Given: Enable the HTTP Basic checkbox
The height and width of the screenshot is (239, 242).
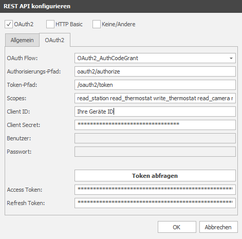Looking at the screenshot, I should [50, 24].
